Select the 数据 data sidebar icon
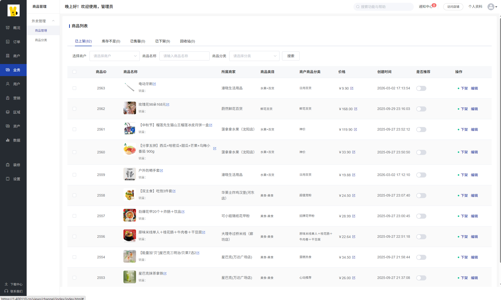 tap(13, 140)
